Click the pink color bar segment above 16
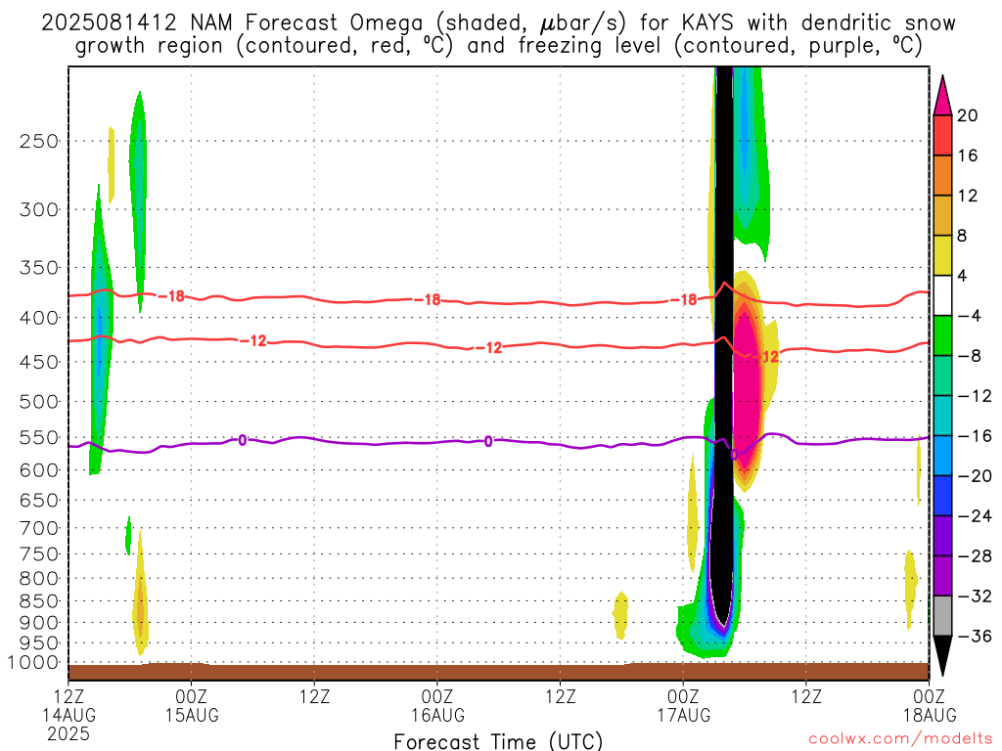This screenshot has height=751, width=1002. tap(942, 135)
